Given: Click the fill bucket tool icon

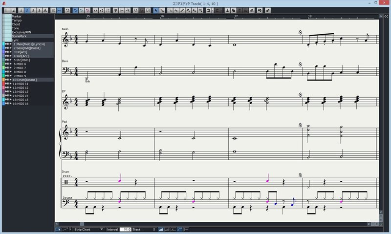Looking at the screenshot, I should coord(188,10).
